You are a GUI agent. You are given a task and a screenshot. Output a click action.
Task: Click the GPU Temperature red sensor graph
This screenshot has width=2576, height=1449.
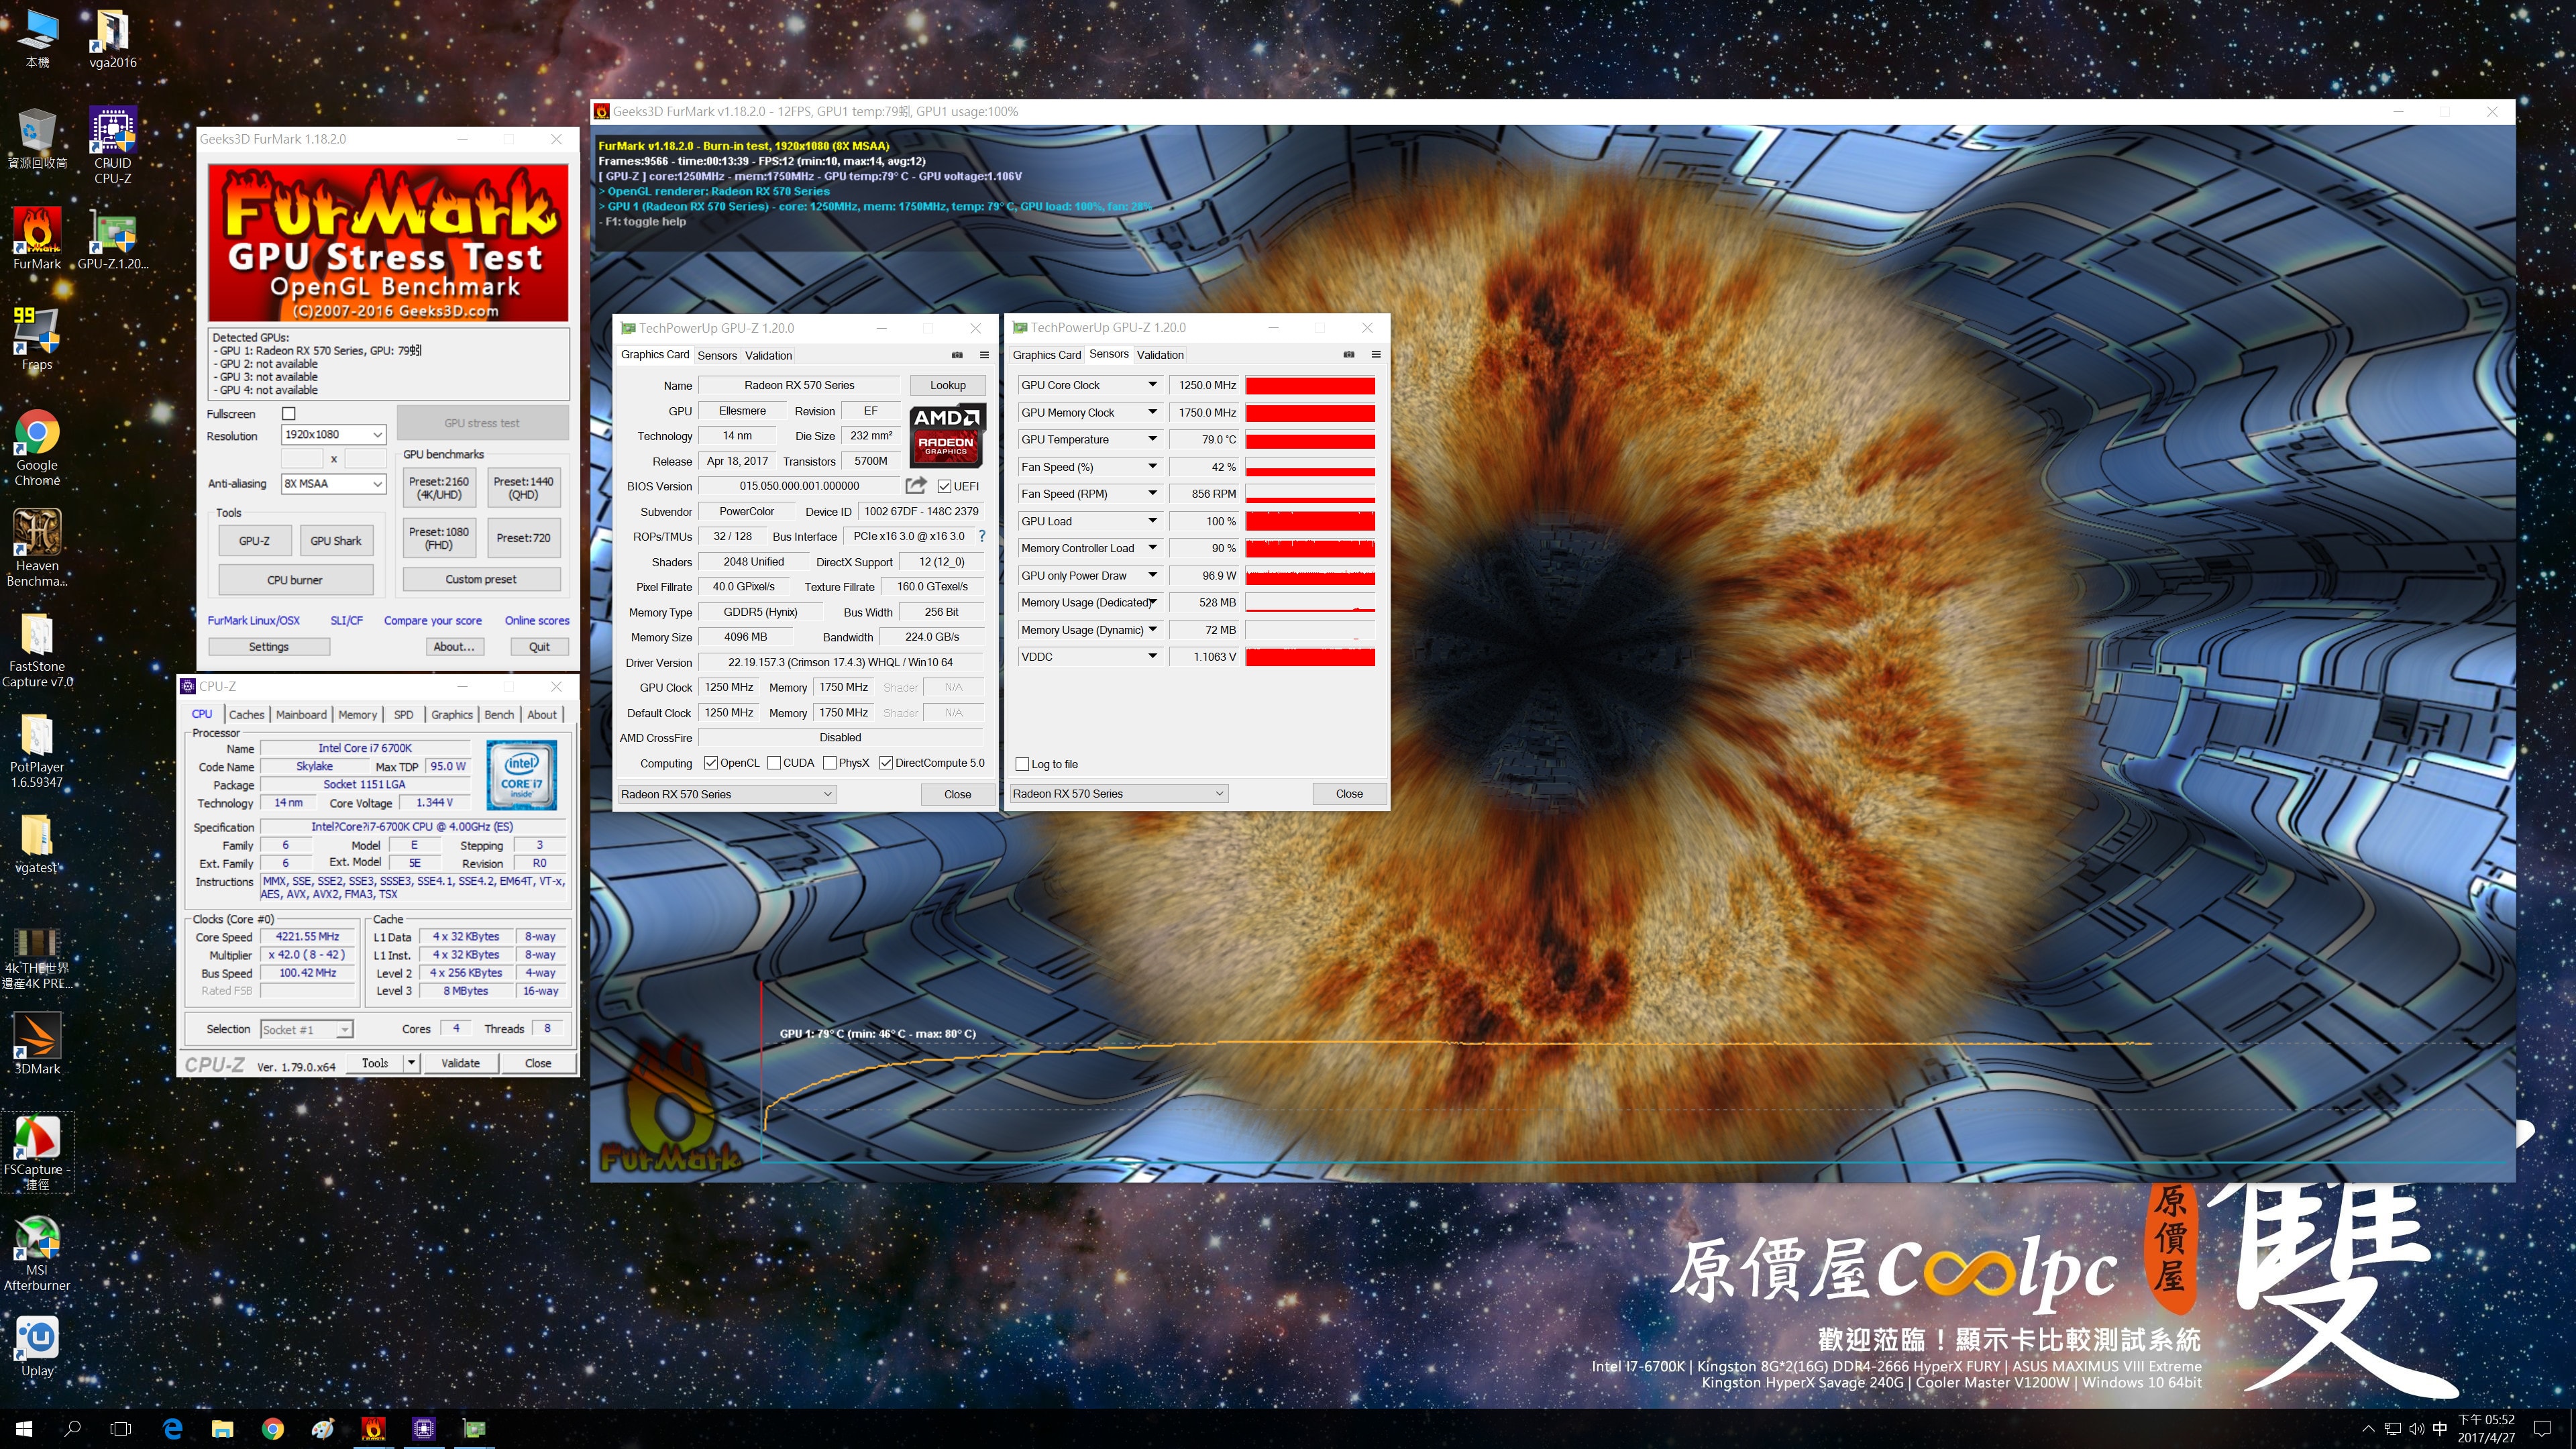(1310, 440)
